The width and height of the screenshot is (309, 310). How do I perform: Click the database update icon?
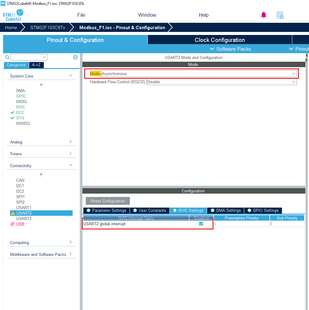click(x=280, y=15)
